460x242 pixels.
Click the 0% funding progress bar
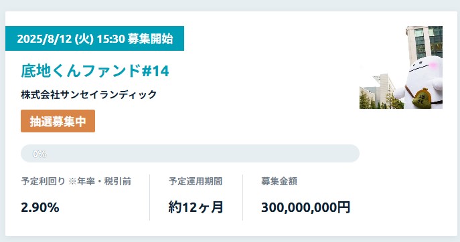190,153
